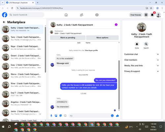Open Chrome three-dot menu
165x132 pixels.
pos(162,8)
